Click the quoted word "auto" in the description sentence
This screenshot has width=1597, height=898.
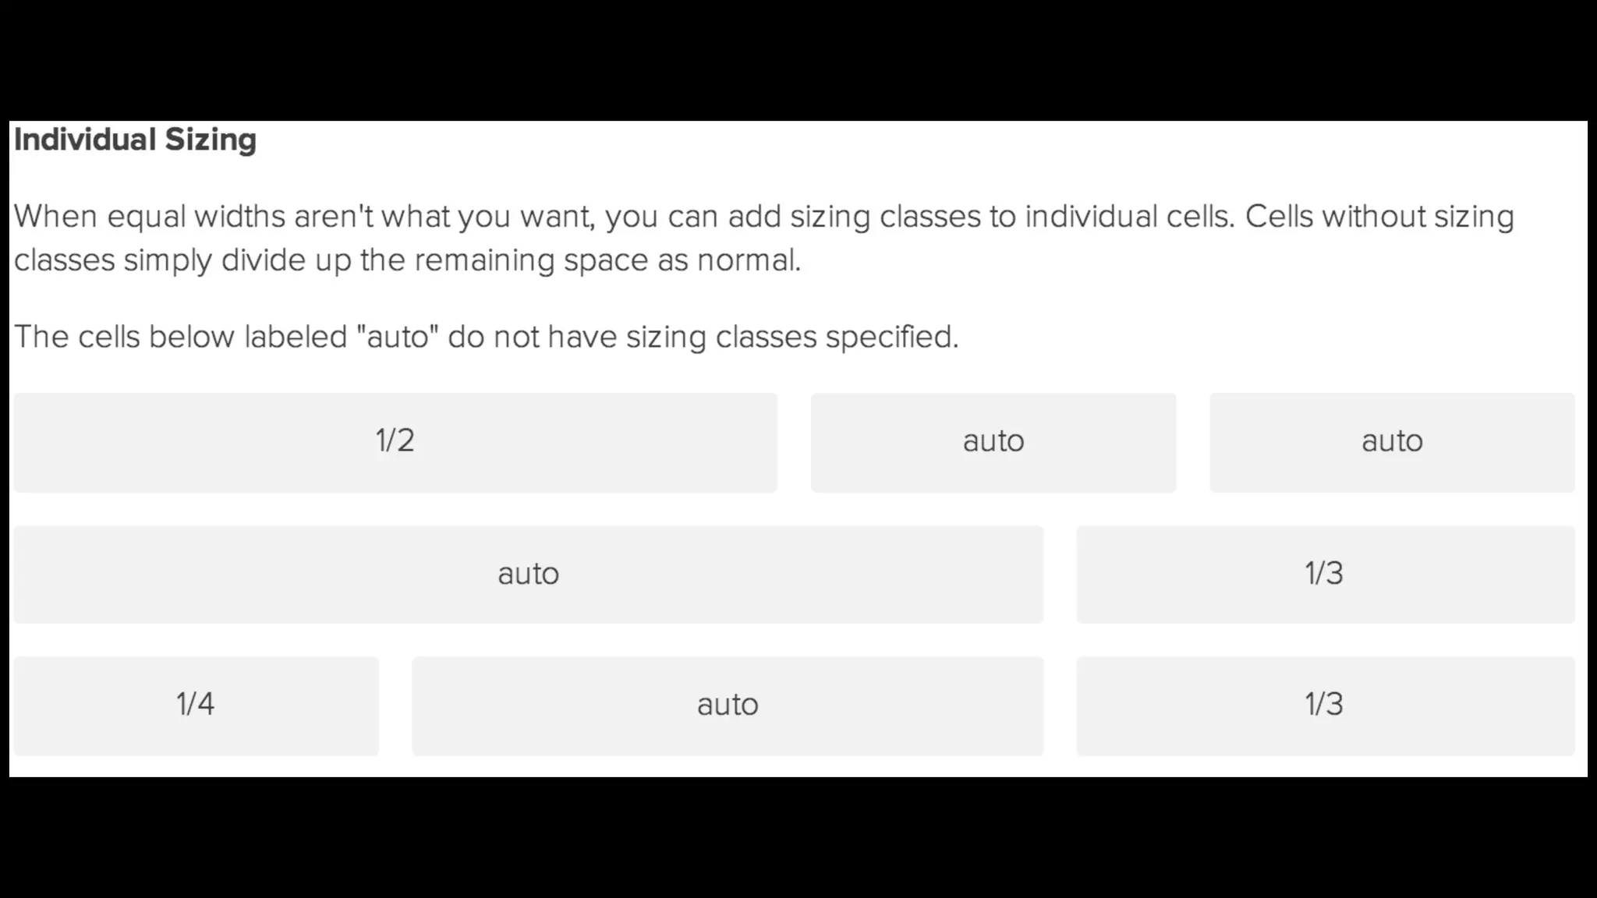tap(398, 338)
